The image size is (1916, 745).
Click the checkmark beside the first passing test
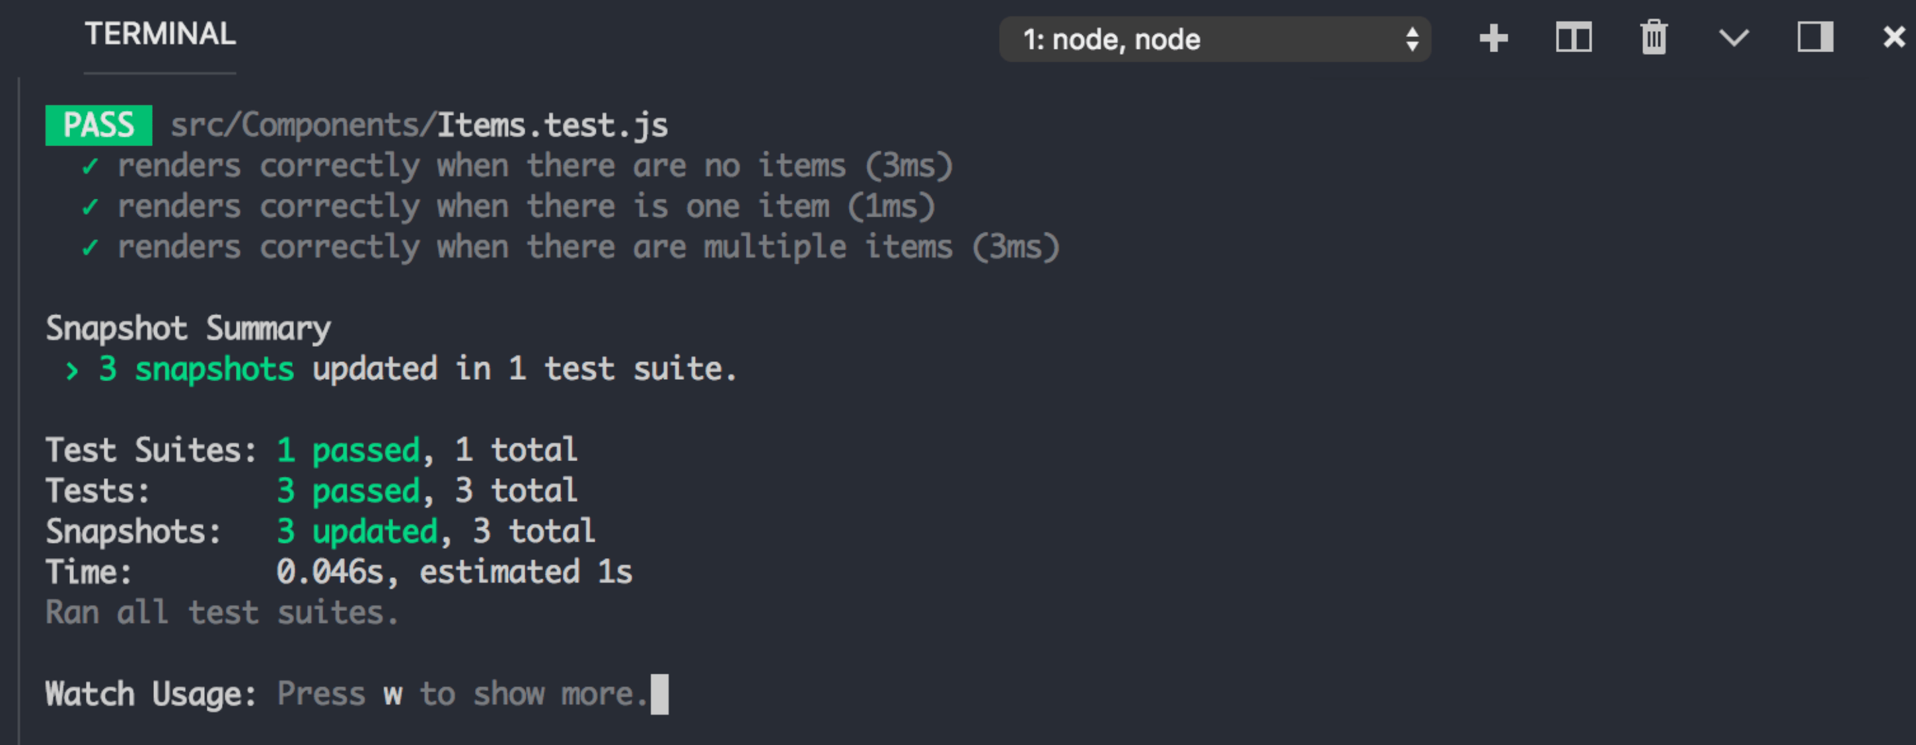tap(91, 165)
